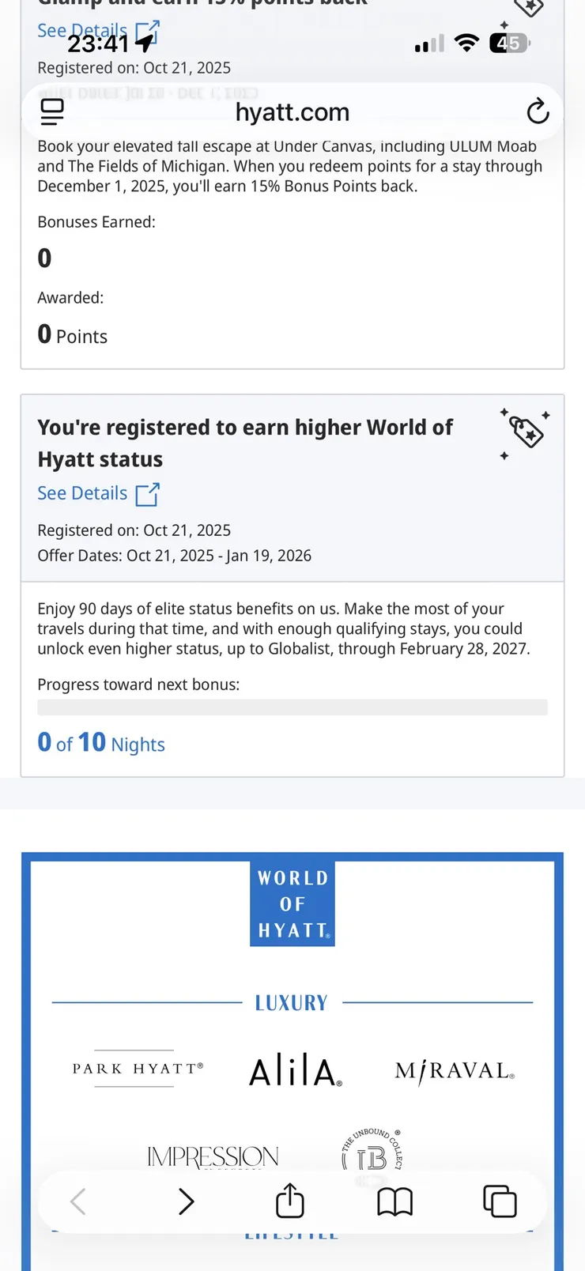Tap the 0 of 10 Nights progress text
Screen dimensions: 585x1271
[101, 743]
